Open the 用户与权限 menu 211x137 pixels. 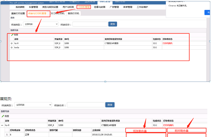[68, 7]
